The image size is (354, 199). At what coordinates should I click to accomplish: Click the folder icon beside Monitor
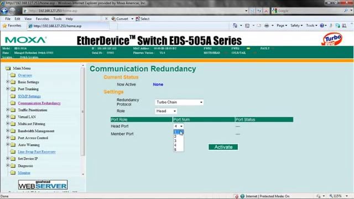click(13, 173)
